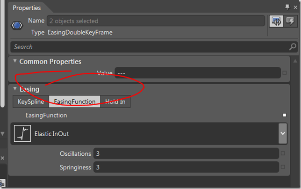Select the EasingFunction tab
The height and width of the screenshot is (189, 301).
(75, 102)
